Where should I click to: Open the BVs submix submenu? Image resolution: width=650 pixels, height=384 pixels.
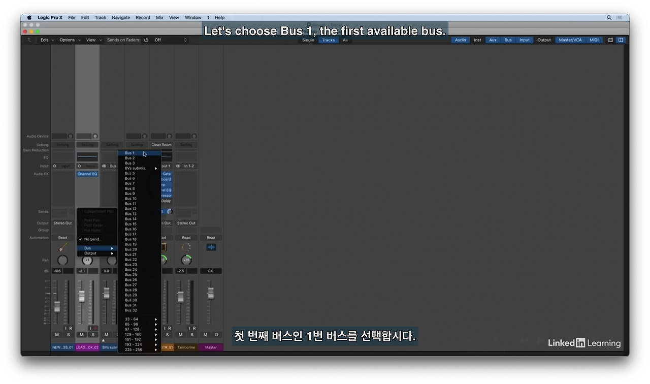click(139, 168)
